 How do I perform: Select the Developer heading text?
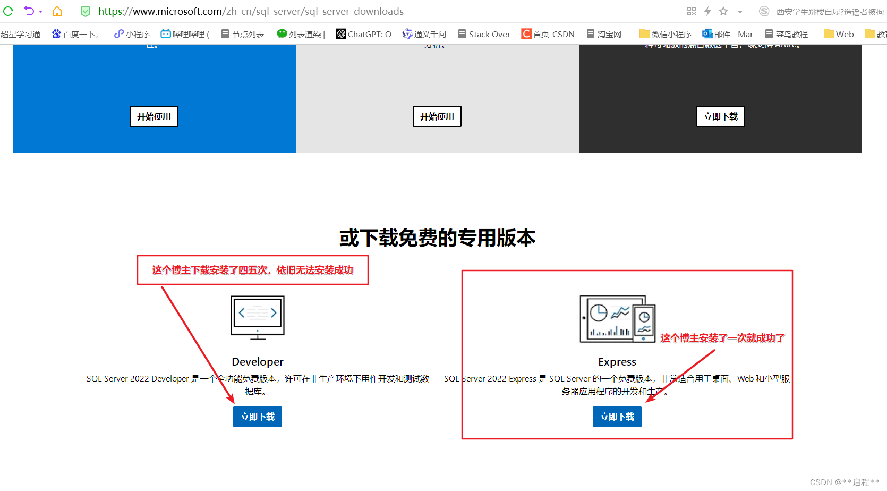tap(258, 362)
